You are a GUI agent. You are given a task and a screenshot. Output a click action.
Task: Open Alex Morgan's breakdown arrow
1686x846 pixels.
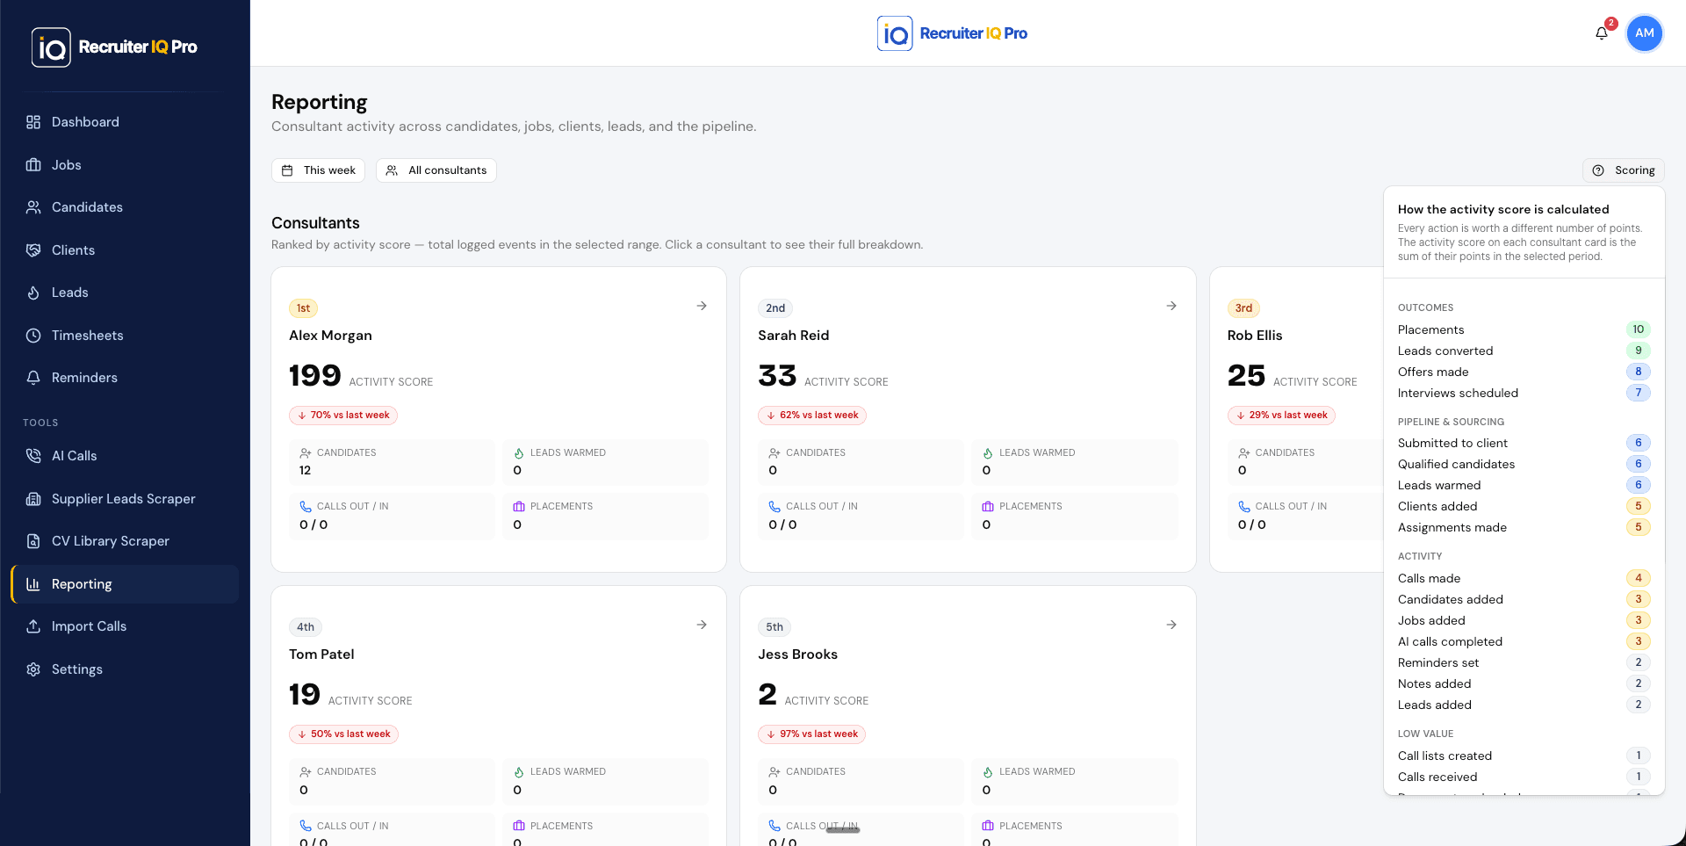702,306
